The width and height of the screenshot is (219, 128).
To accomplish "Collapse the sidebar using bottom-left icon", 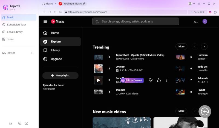I will tap(11, 123).
